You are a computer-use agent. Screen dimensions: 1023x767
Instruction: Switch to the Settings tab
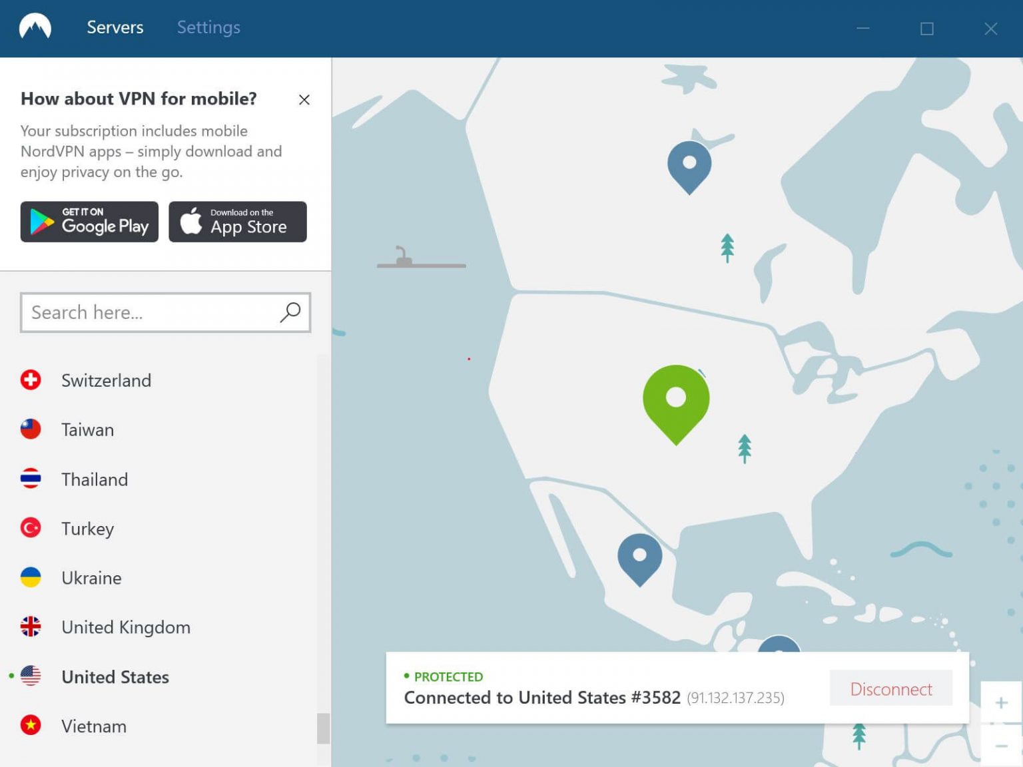point(208,27)
